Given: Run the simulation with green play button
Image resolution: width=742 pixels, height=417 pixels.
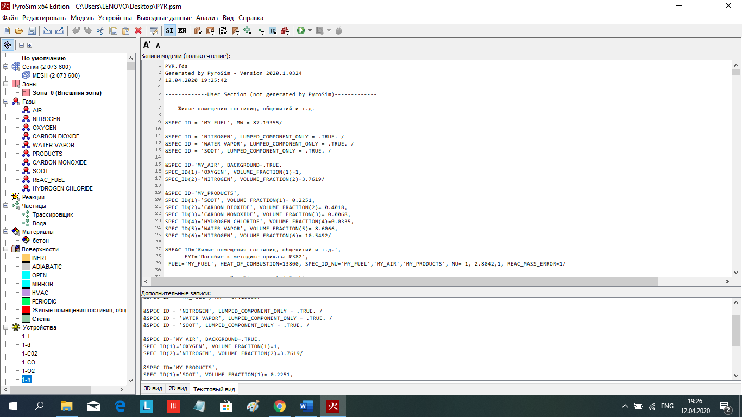Looking at the screenshot, I should point(301,30).
